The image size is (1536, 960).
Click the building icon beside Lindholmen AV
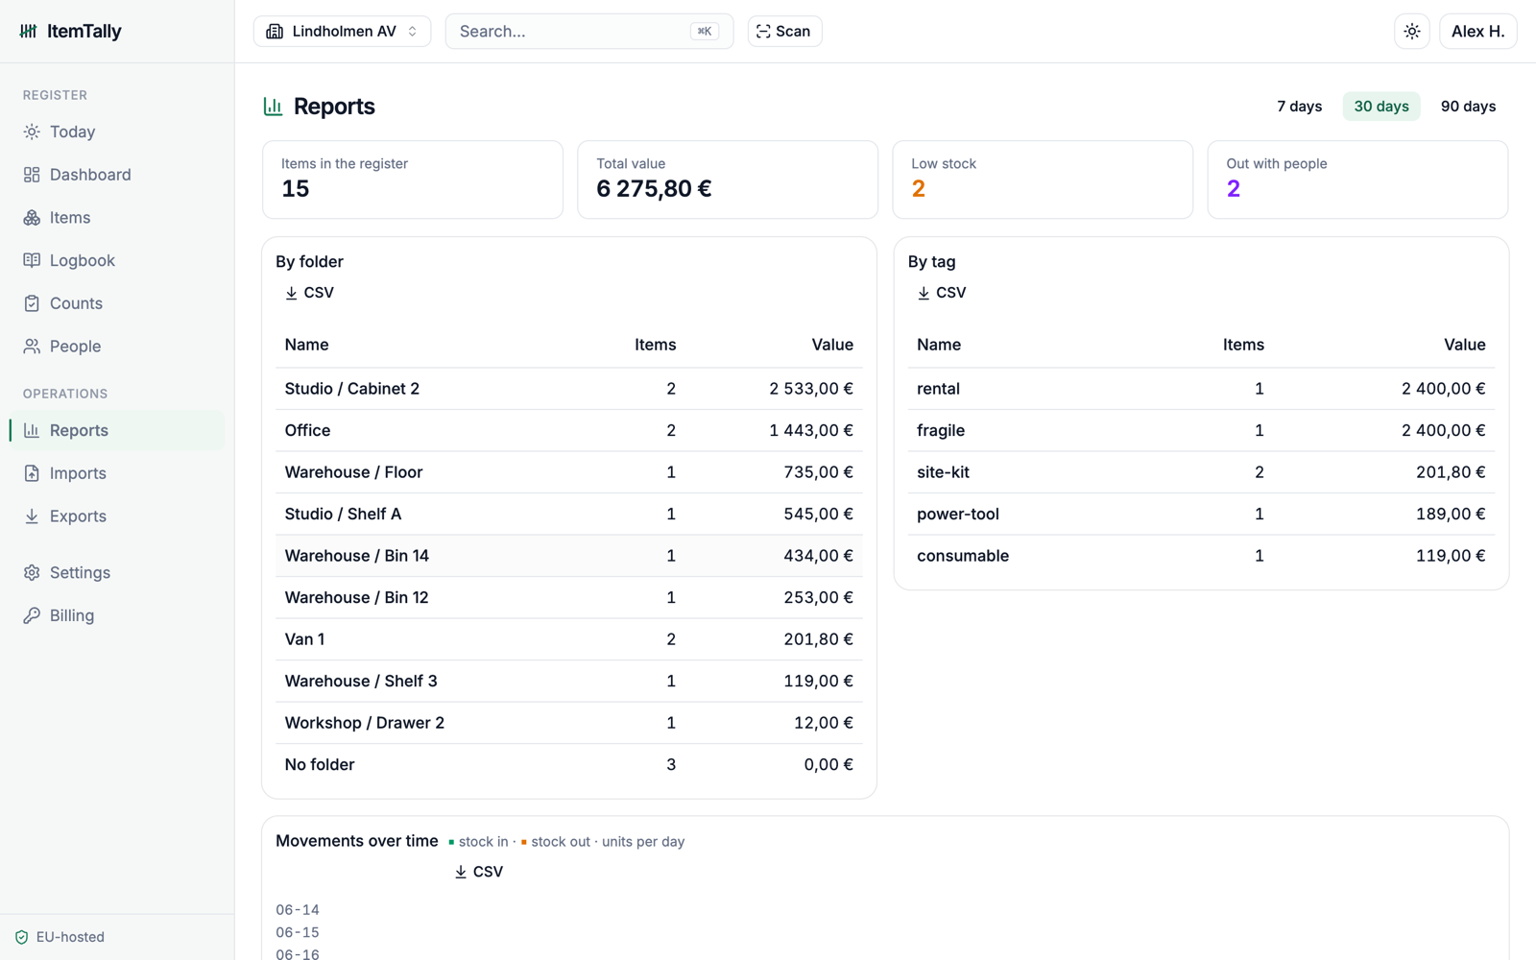275,32
